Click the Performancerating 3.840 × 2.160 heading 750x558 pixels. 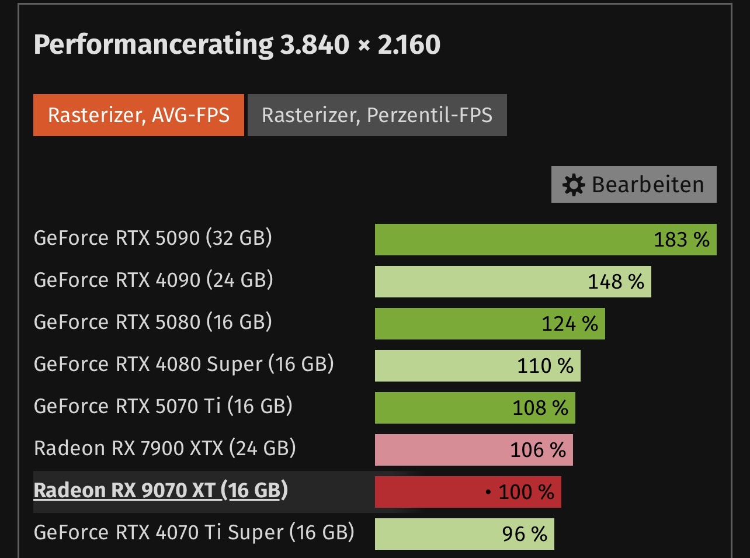[237, 45]
